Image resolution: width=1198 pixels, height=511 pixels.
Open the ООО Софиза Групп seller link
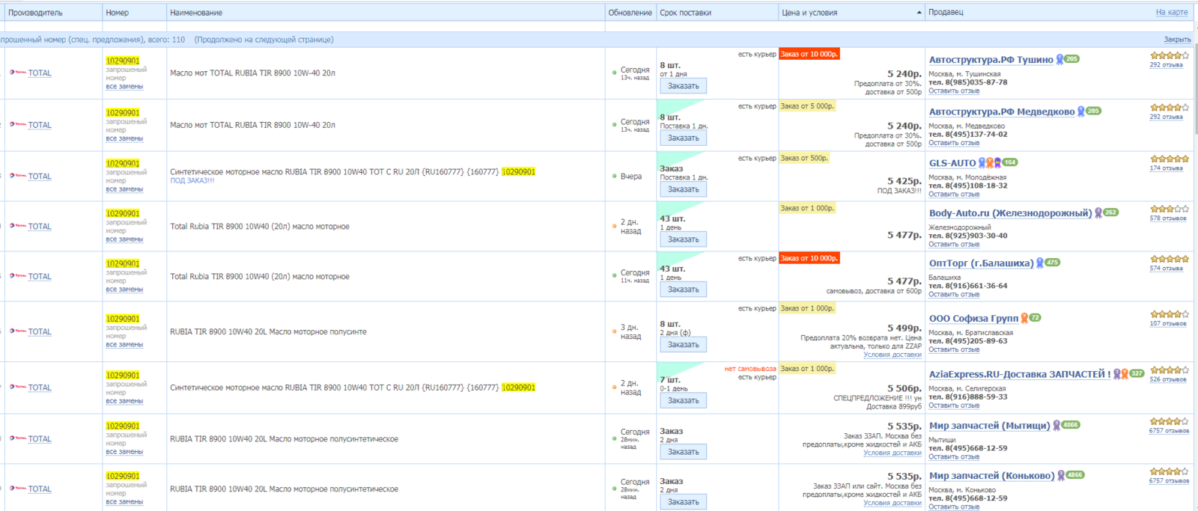(x=973, y=319)
